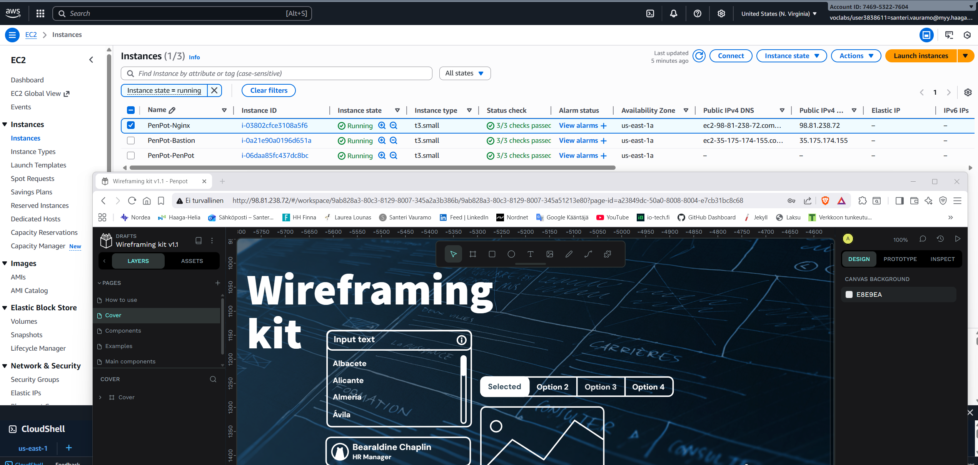Select the Text tool in Penpot

(530, 254)
